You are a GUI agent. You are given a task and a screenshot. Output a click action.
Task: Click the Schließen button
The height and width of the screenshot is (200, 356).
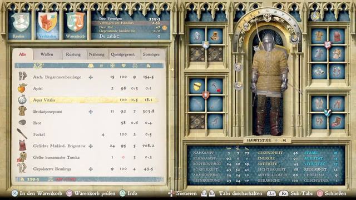tap(332, 193)
